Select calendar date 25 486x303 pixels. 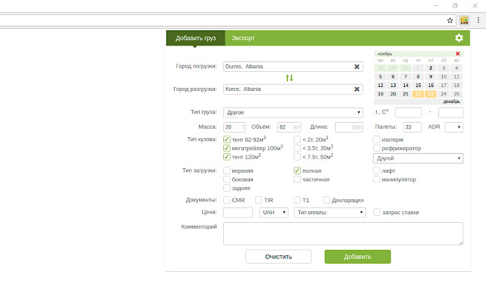pyautogui.click(x=456, y=94)
